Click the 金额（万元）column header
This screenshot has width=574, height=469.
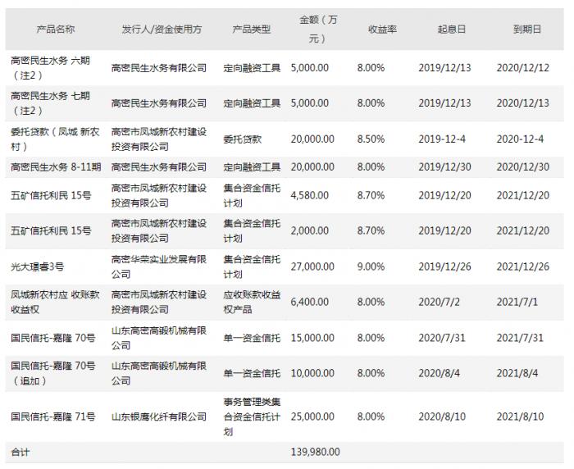tap(318, 30)
